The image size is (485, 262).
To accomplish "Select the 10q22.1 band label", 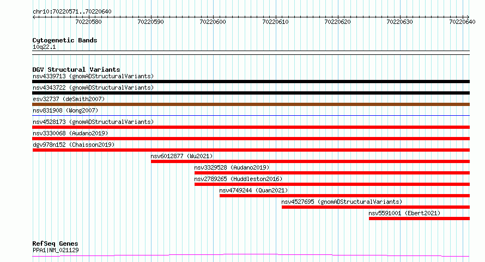I will coord(44,47).
